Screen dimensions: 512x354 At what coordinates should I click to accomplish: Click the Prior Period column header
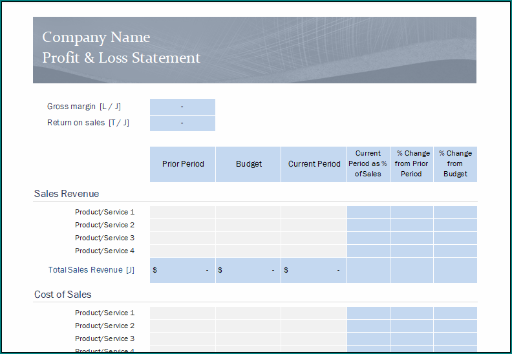tap(182, 164)
